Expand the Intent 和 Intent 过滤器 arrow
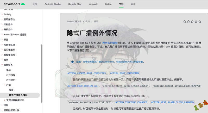Viewport: 208px width, 113px height. (2, 34)
